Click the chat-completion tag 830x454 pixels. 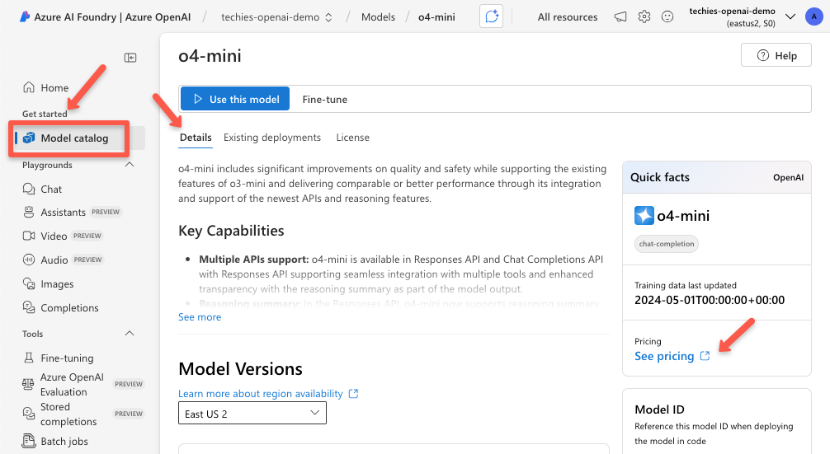[x=666, y=244]
